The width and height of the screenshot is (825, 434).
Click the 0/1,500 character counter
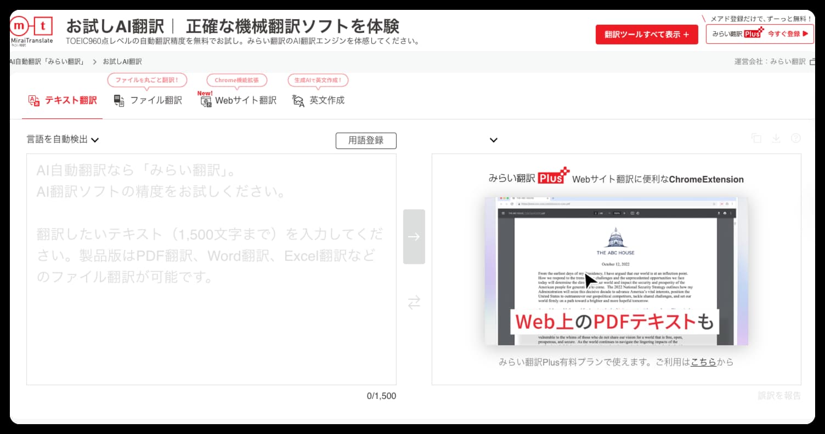[381, 396]
